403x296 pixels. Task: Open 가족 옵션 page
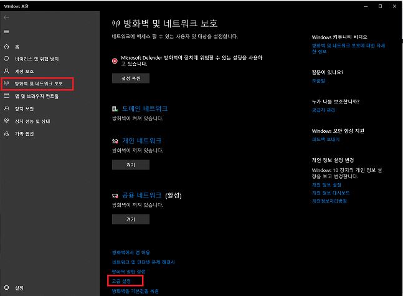pyautogui.click(x=24, y=134)
